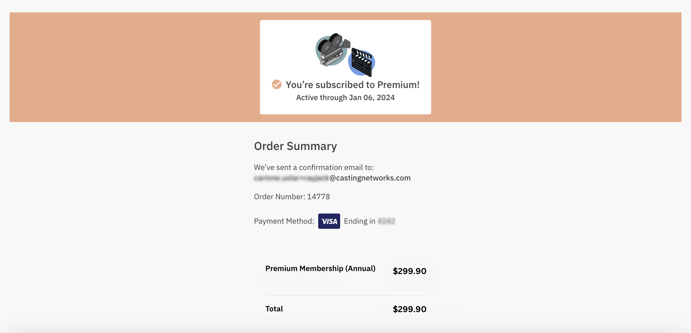Click the "Payment Method:" label
Screen dimensions: 691x333
(x=284, y=221)
